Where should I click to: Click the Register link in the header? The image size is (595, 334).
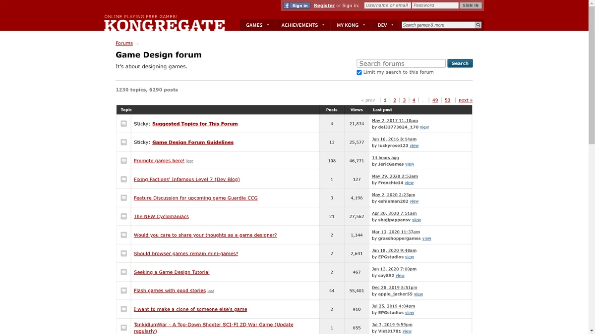324,5
